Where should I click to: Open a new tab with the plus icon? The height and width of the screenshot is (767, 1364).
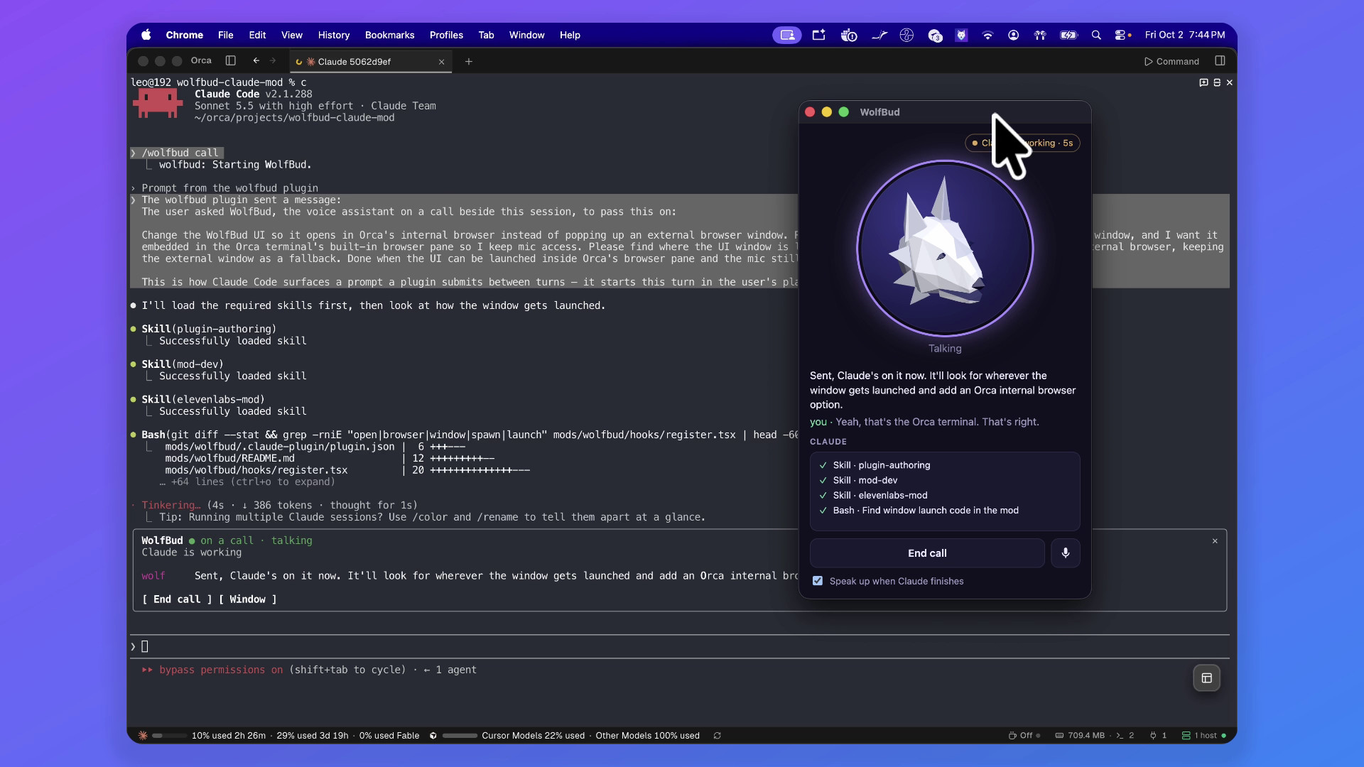click(x=468, y=62)
